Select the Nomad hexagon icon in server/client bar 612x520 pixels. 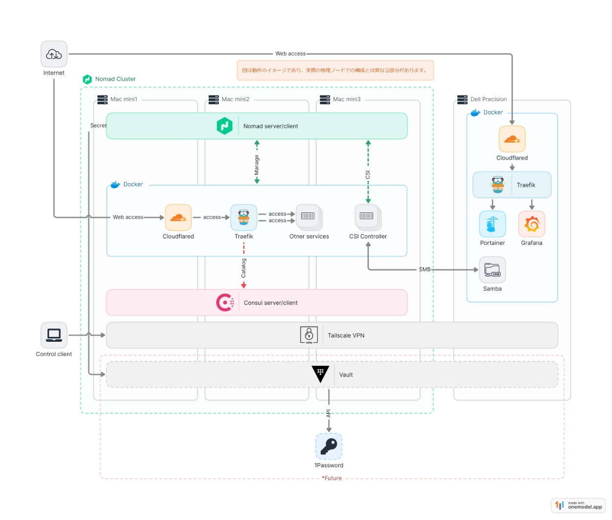pos(225,126)
